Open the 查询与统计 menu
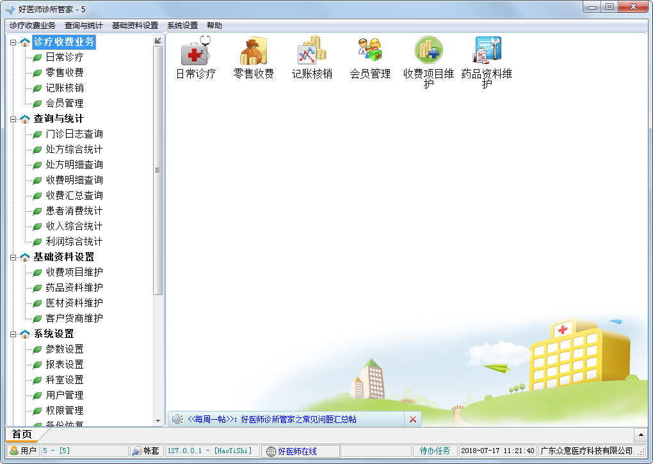This screenshot has height=464, width=653. 83,26
